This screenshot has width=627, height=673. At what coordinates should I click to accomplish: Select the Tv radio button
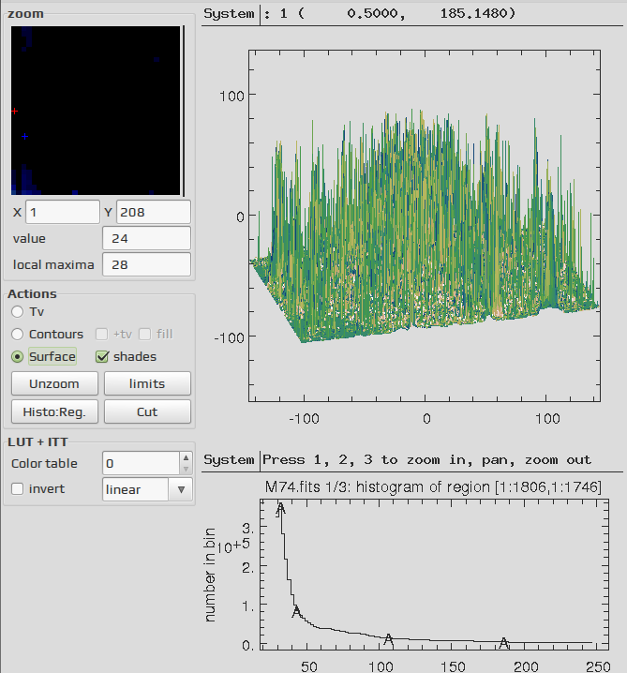click(x=17, y=311)
